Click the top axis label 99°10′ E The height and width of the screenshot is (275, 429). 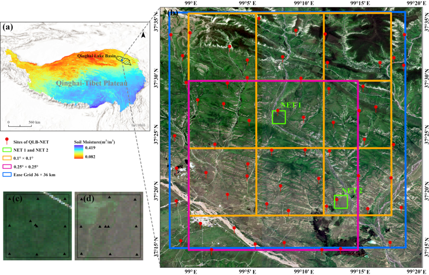pyautogui.click(x=304, y=3)
